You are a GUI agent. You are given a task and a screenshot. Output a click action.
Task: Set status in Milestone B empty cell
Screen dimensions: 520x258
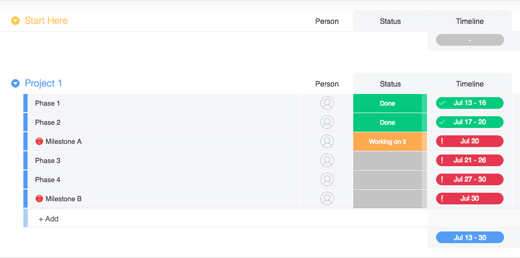click(x=390, y=199)
